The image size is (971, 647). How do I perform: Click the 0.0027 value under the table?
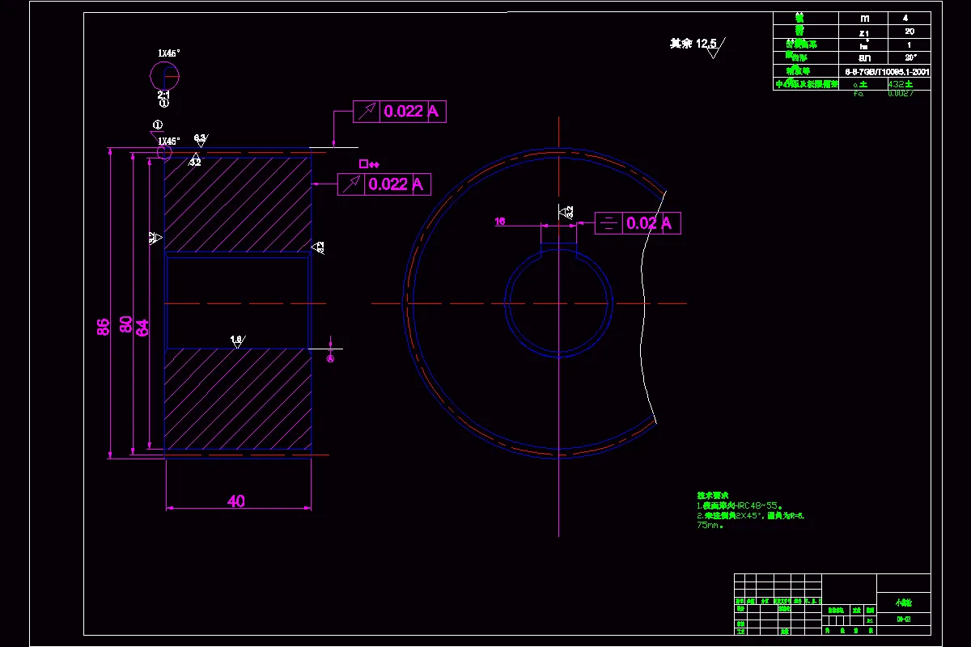pos(901,94)
